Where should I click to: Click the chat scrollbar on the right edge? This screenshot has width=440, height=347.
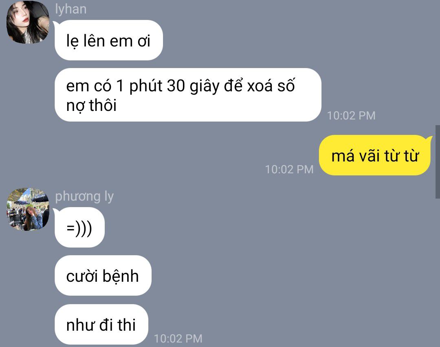(x=438, y=162)
